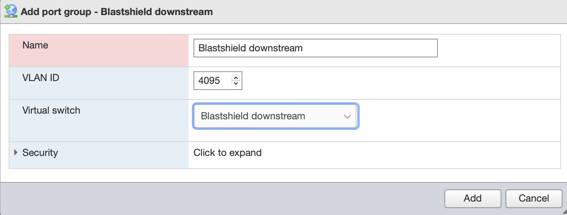567x215 pixels.
Task: Click the Add port group globe icon
Action: click(x=11, y=11)
